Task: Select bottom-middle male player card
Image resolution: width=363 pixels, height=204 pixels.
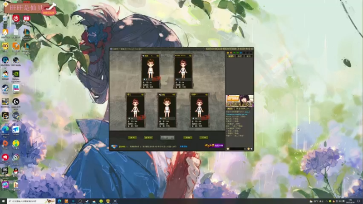Action: click(x=167, y=110)
